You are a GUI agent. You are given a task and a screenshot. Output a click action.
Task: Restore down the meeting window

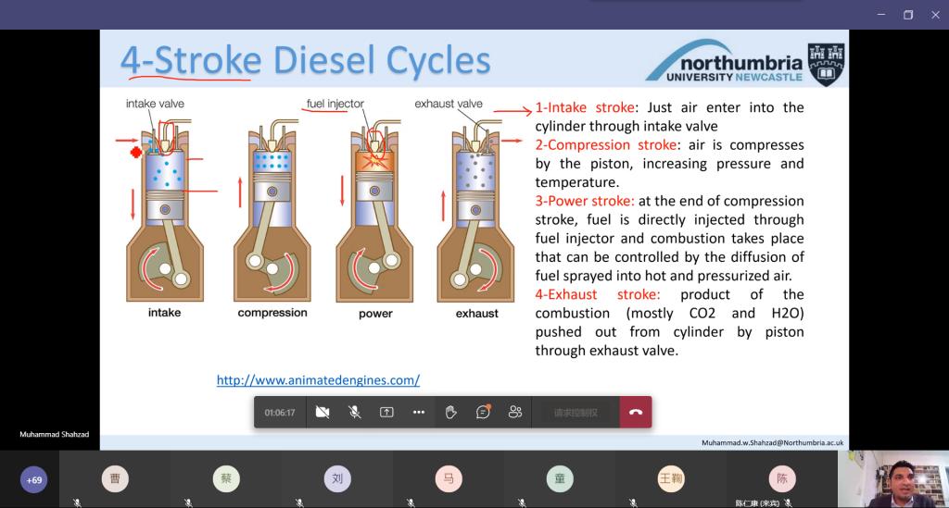(x=908, y=15)
